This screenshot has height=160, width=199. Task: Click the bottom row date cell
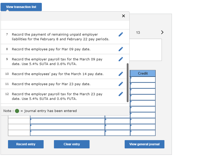pyautogui.click(x=19, y=133)
